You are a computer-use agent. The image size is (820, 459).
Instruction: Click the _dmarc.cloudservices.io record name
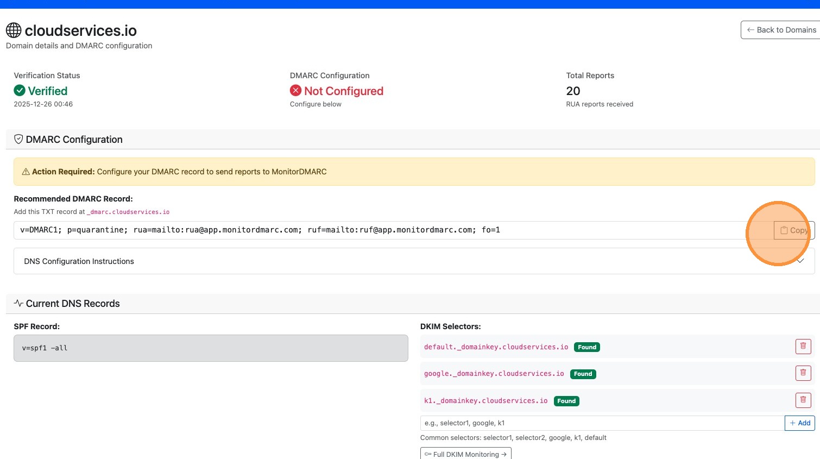coord(128,212)
